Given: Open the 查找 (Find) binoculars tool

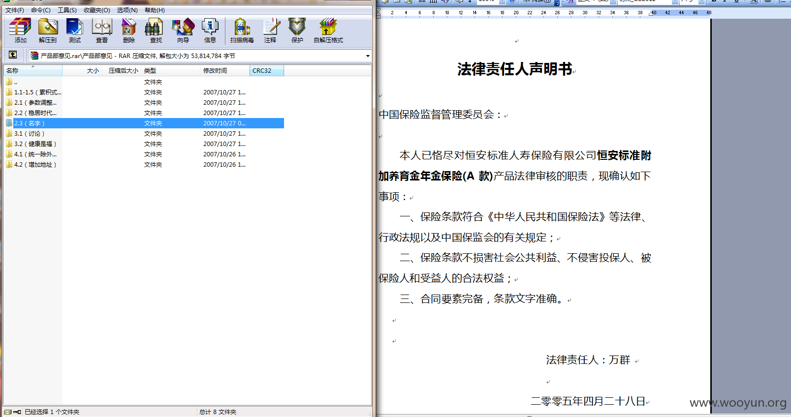Looking at the screenshot, I should coord(156,30).
